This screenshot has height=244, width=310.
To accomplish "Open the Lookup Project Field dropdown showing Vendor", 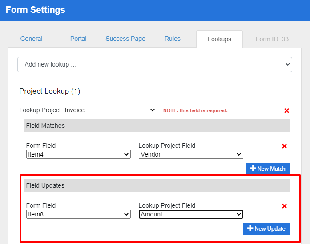I will (x=191, y=154).
